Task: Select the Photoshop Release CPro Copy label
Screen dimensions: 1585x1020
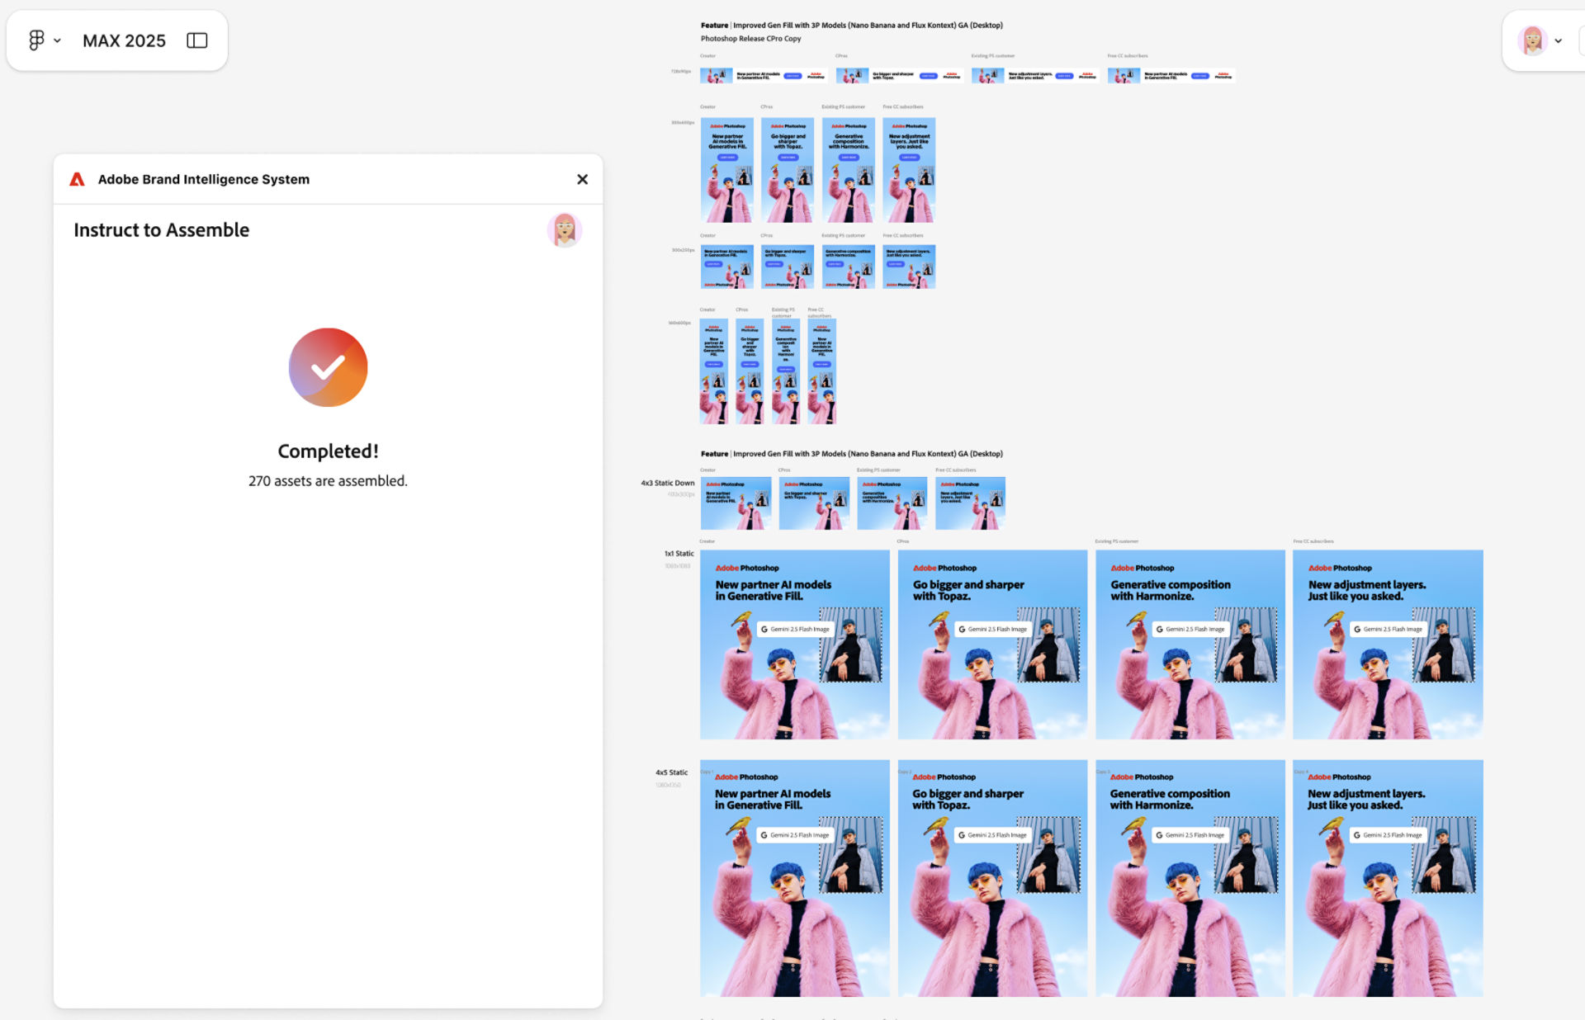Action: tap(752, 39)
